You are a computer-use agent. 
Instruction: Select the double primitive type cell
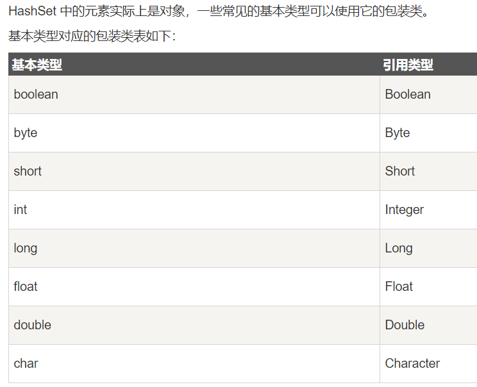[194, 325]
